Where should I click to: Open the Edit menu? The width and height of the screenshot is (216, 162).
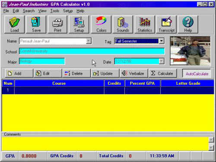(x=16, y=11)
